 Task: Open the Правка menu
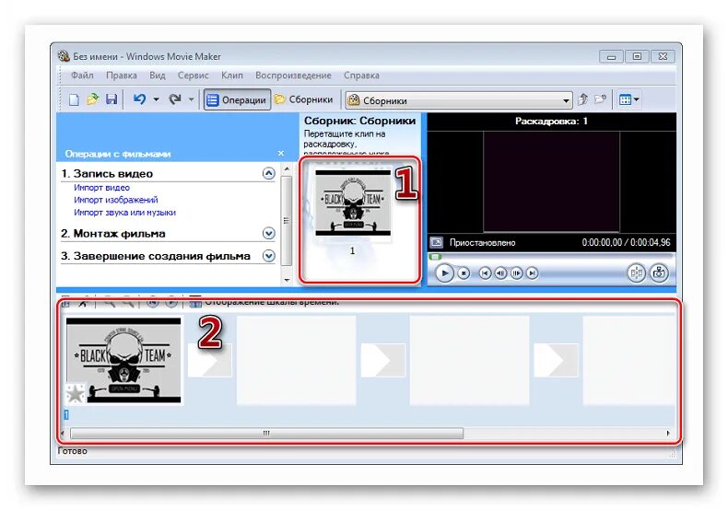121,75
